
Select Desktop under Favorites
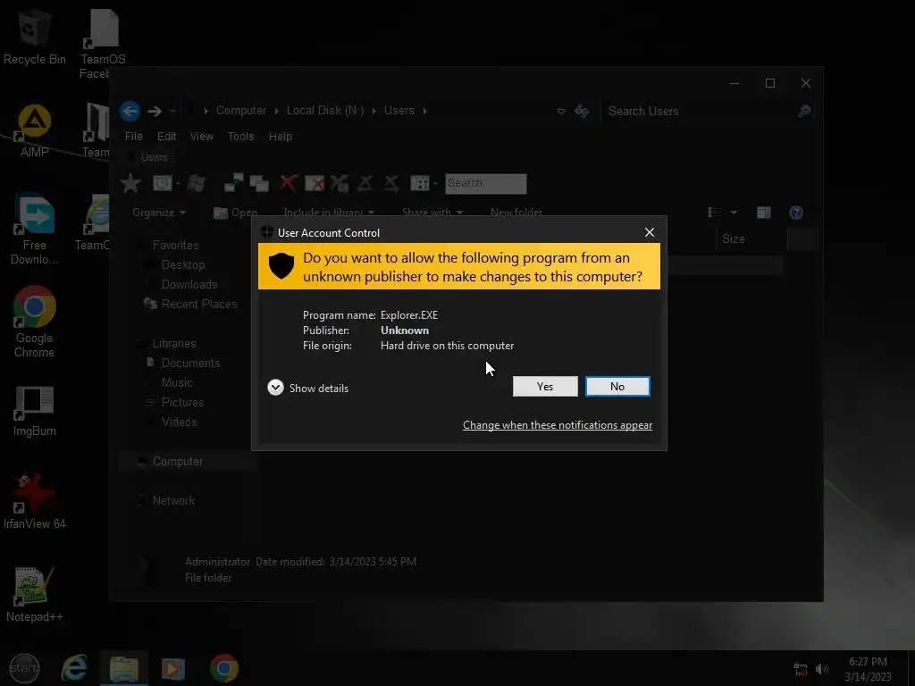pyautogui.click(x=183, y=264)
